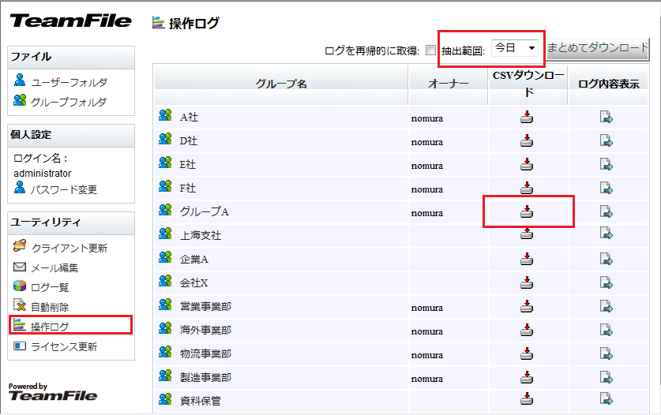Select 操作ログ in utilities menu

(49, 326)
